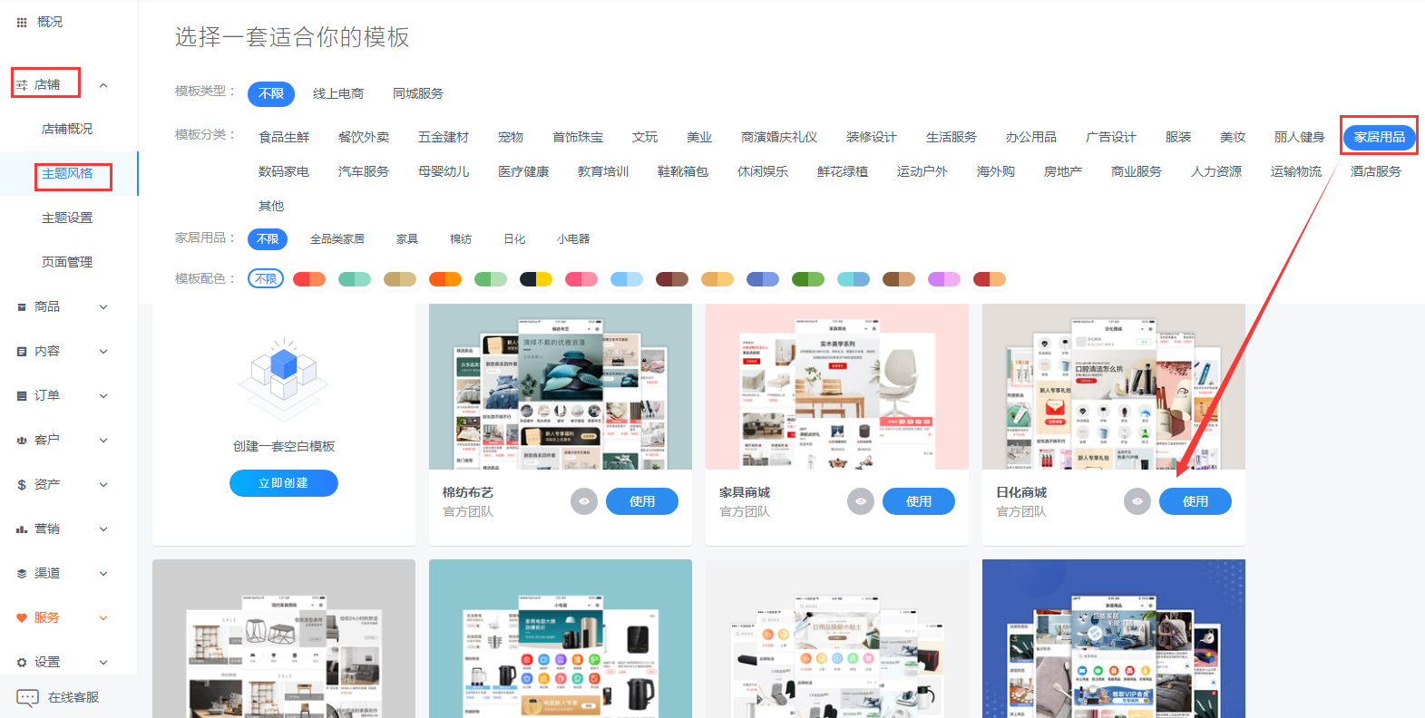1425x718 pixels.
Task: Select 线上电商 template type option
Action: click(337, 93)
